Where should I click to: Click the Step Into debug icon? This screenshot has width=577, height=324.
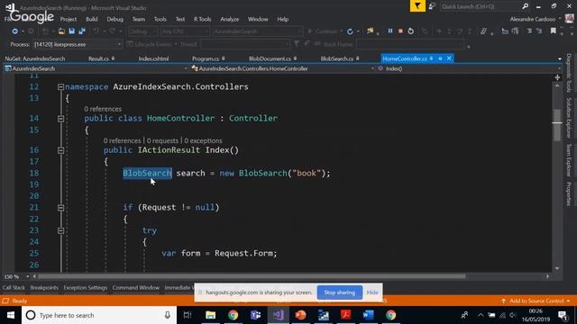pyautogui.click(x=449, y=31)
